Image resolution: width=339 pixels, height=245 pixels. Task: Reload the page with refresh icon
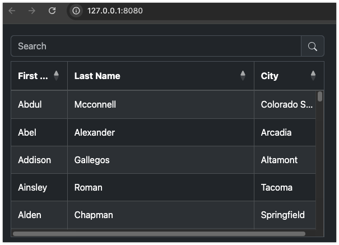(x=52, y=11)
